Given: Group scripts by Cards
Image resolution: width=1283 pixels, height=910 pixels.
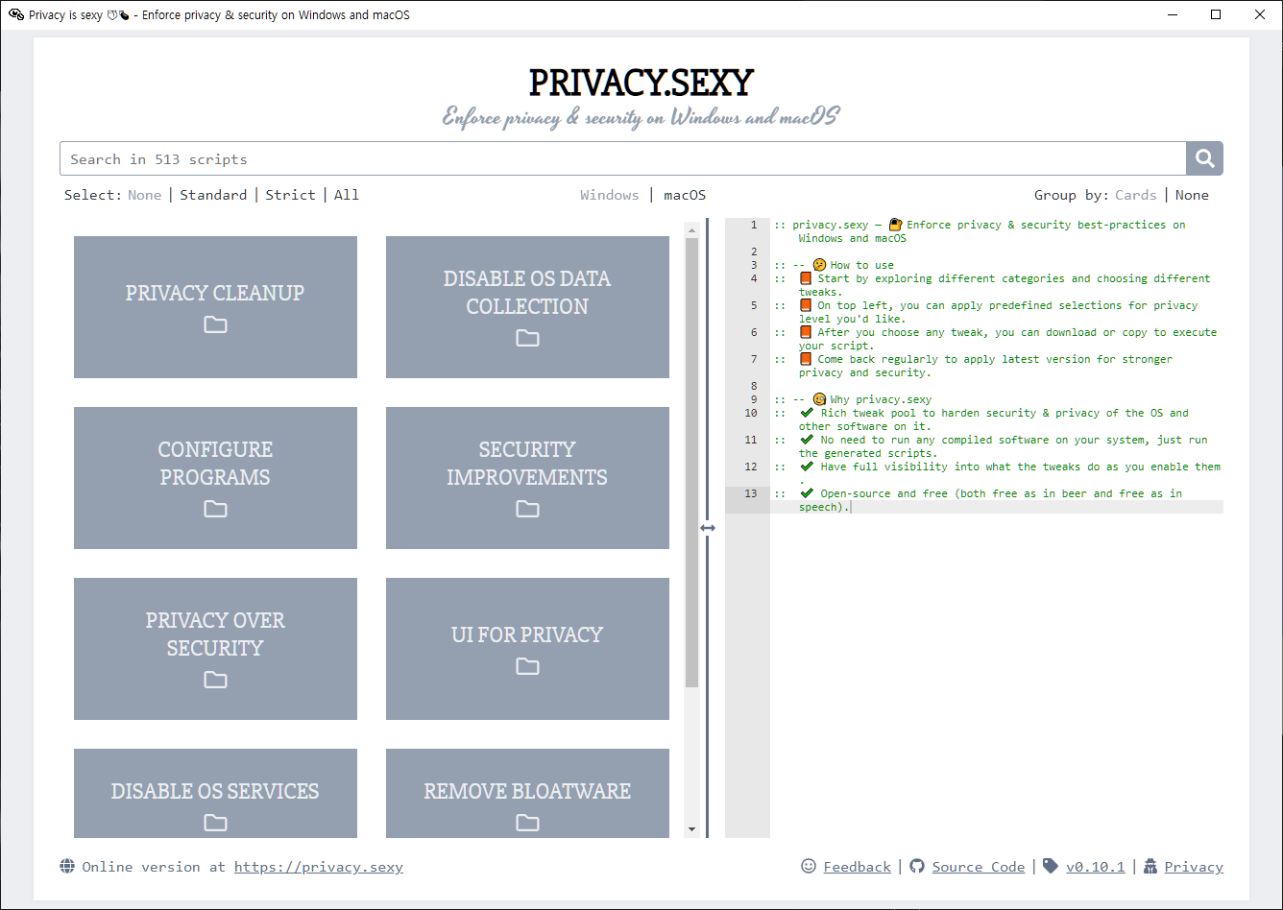Looking at the screenshot, I should pyautogui.click(x=1135, y=195).
